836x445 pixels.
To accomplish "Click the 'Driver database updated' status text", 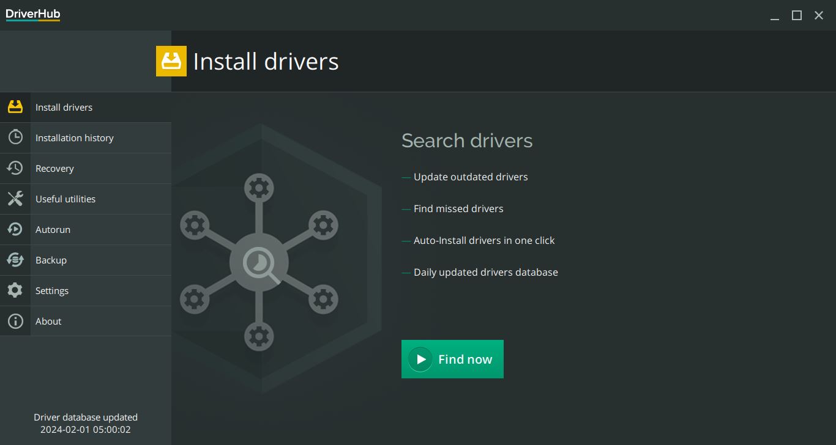I will tap(86, 417).
